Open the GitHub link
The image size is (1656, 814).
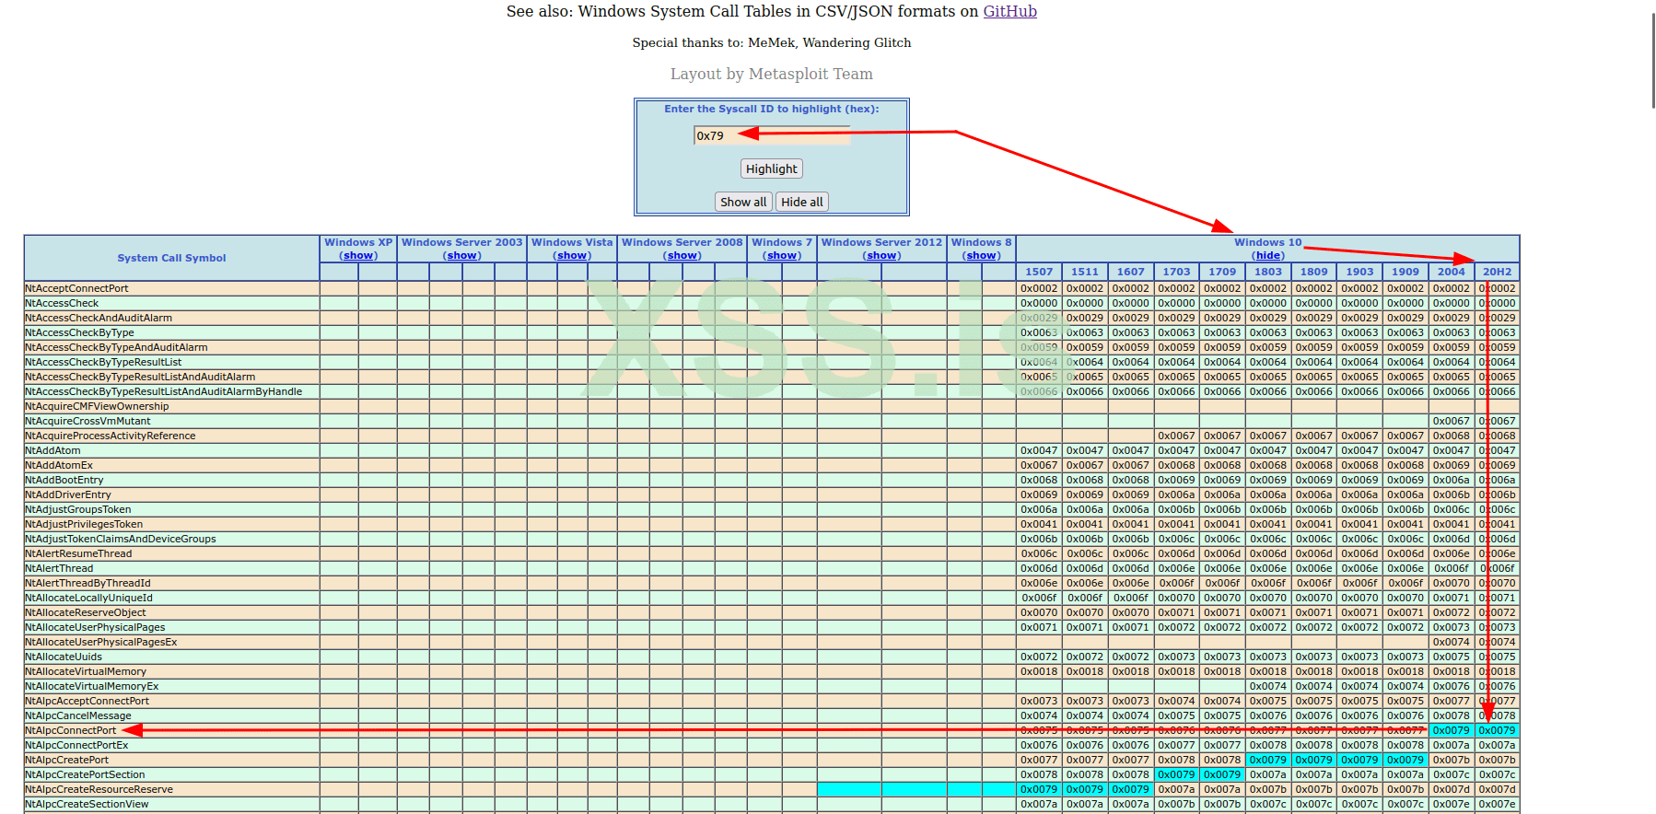click(1009, 11)
